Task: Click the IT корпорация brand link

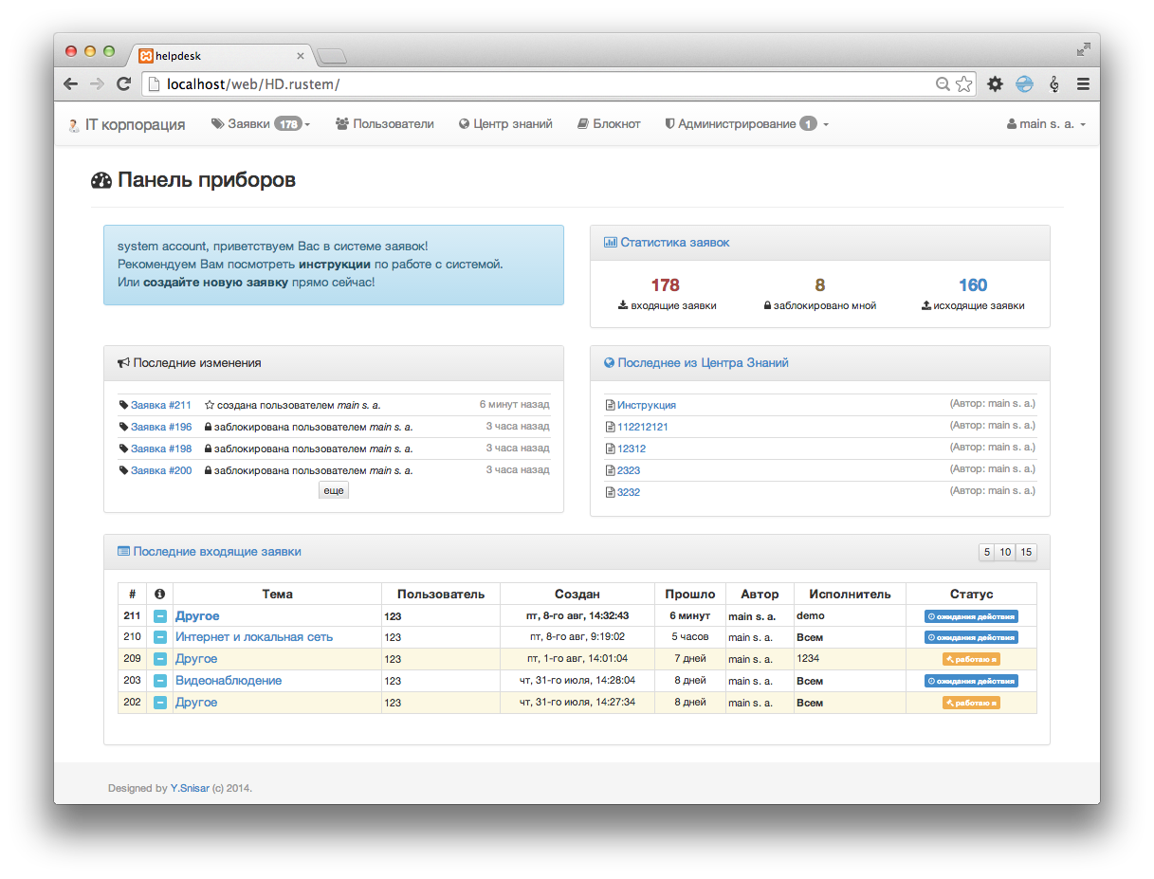Action: (x=126, y=124)
